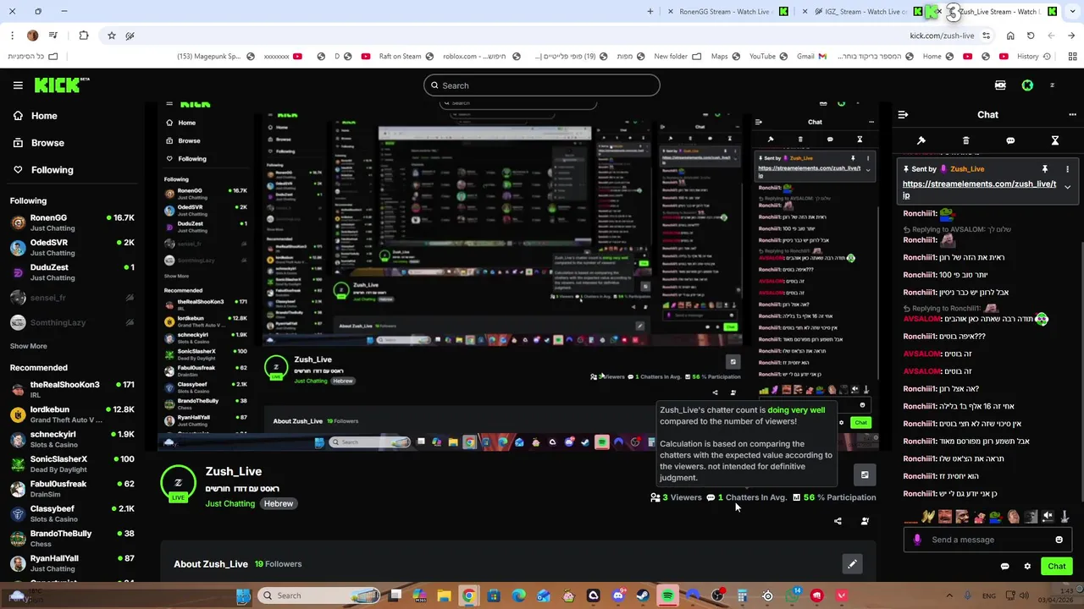Open DuduZest channel in Following list

(x=72, y=272)
